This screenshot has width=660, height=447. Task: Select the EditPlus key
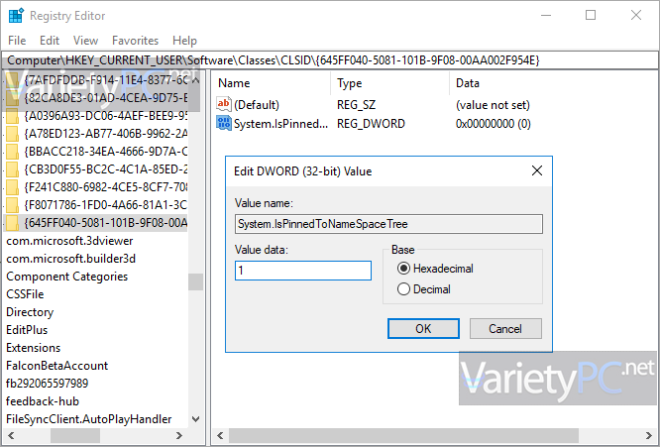tap(27, 330)
